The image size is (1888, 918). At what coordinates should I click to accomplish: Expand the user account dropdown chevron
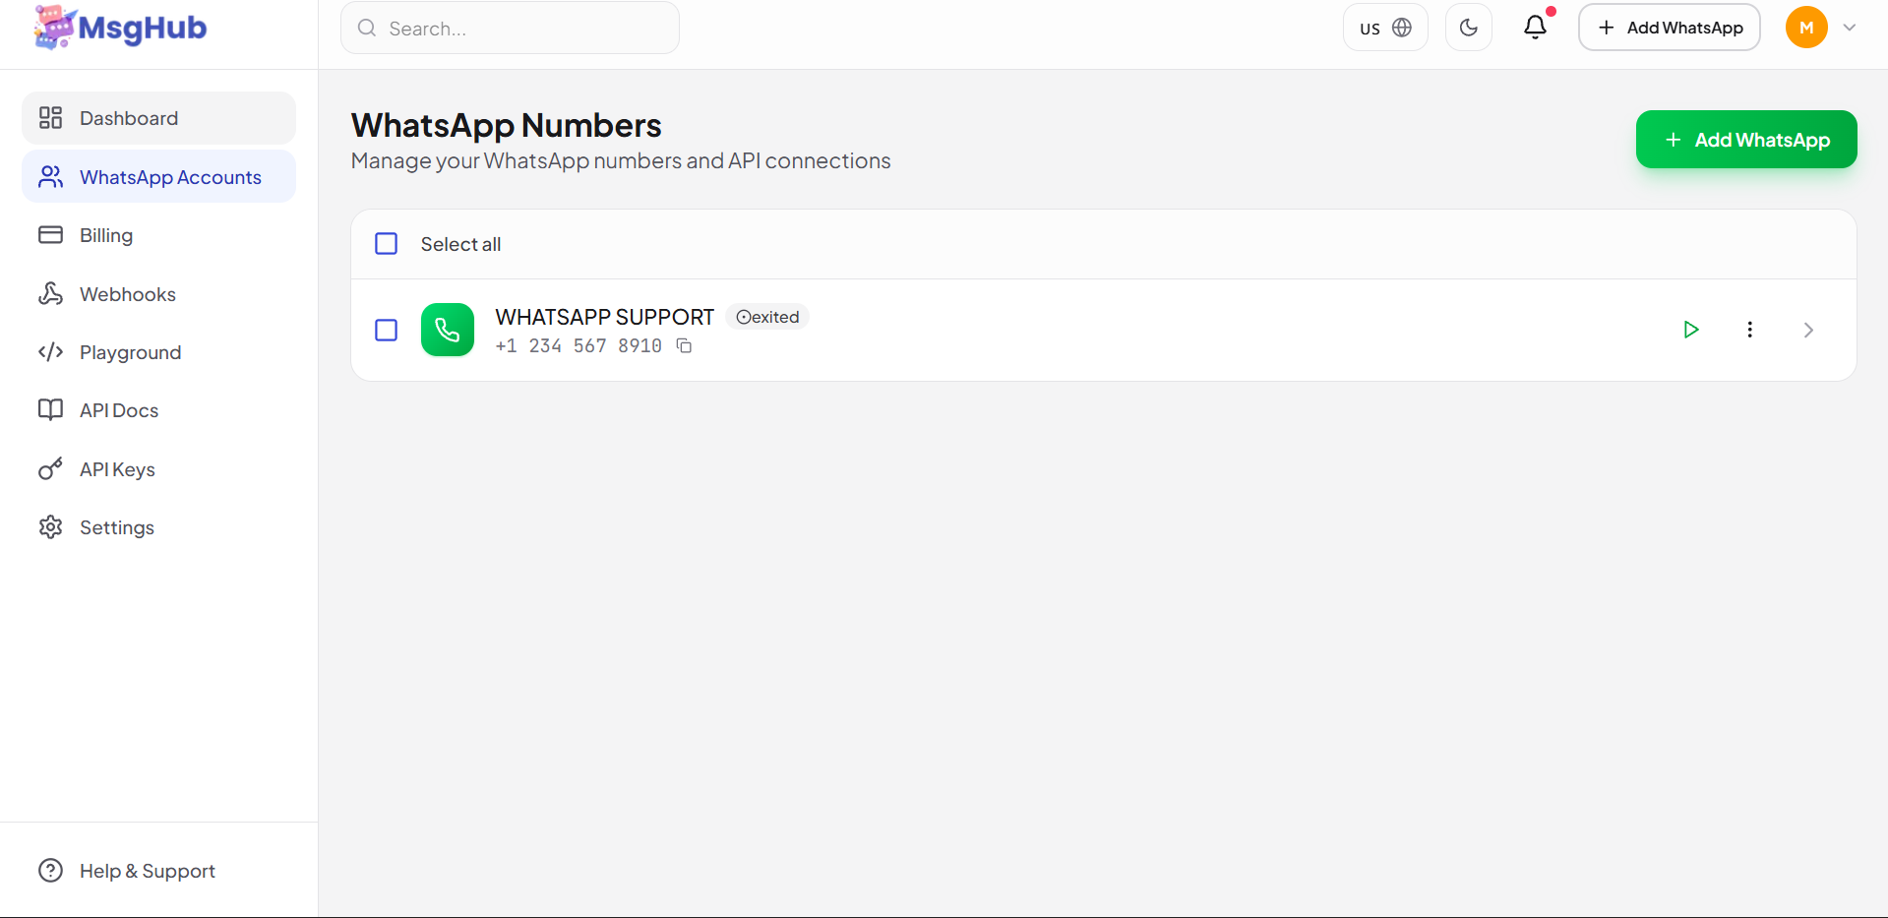click(1850, 28)
